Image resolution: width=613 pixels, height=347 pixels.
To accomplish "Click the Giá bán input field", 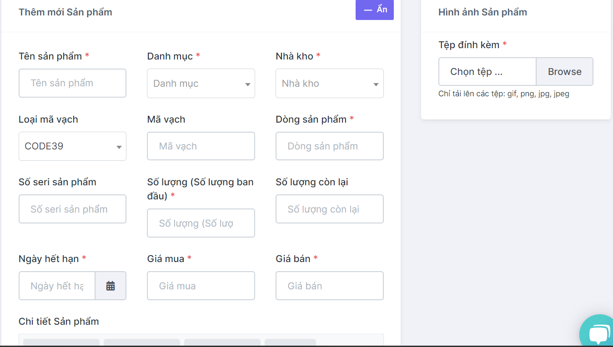I will pyautogui.click(x=330, y=286).
